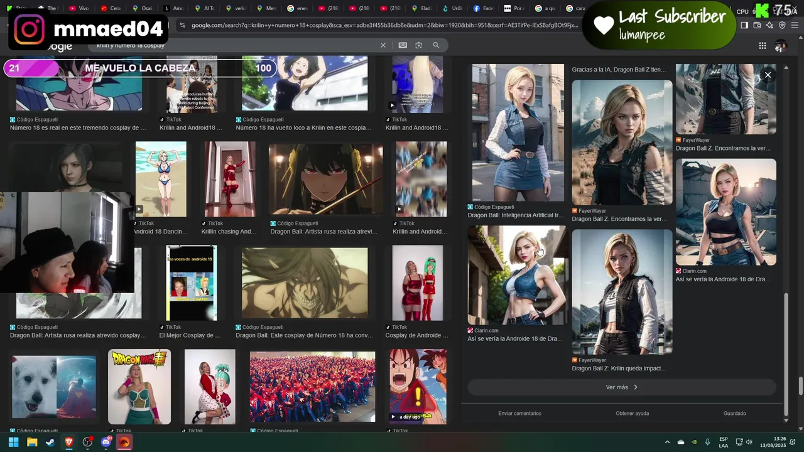The width and height of the screenshot is (804, 452).
Task: Open the volume and network tray controls
Action: point(744,442)
